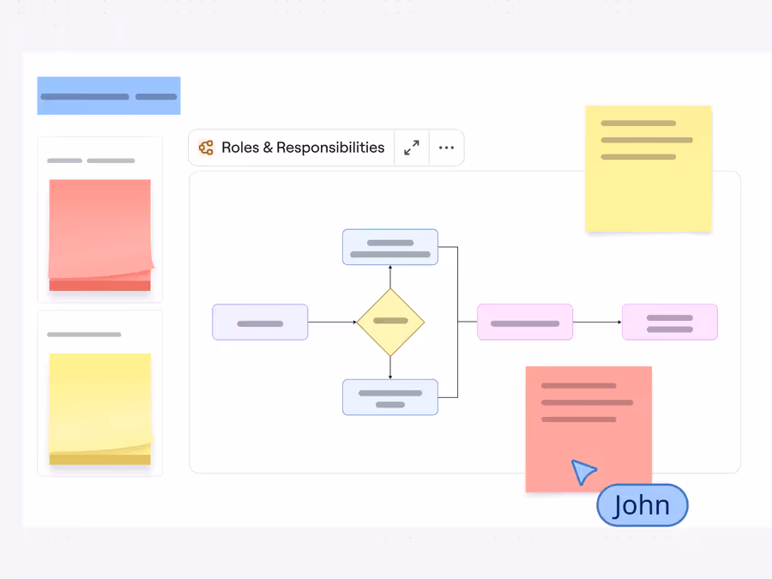Select the Roles & Responsibilities title text

303,148
